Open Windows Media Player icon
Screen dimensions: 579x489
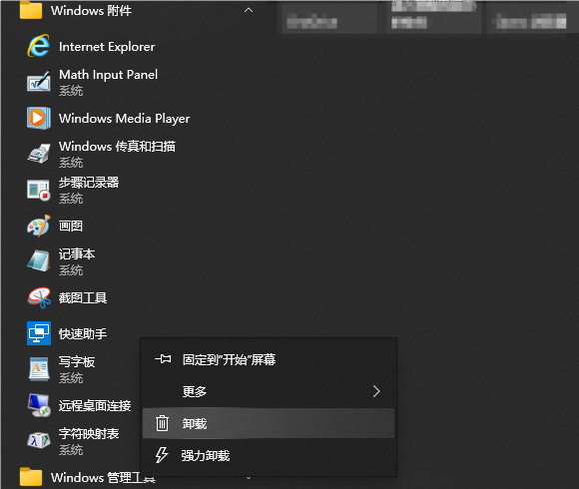[38, 118]
